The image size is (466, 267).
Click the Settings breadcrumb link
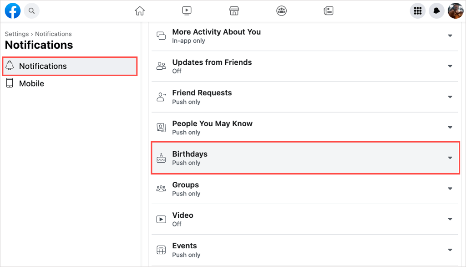click(16, 34)
